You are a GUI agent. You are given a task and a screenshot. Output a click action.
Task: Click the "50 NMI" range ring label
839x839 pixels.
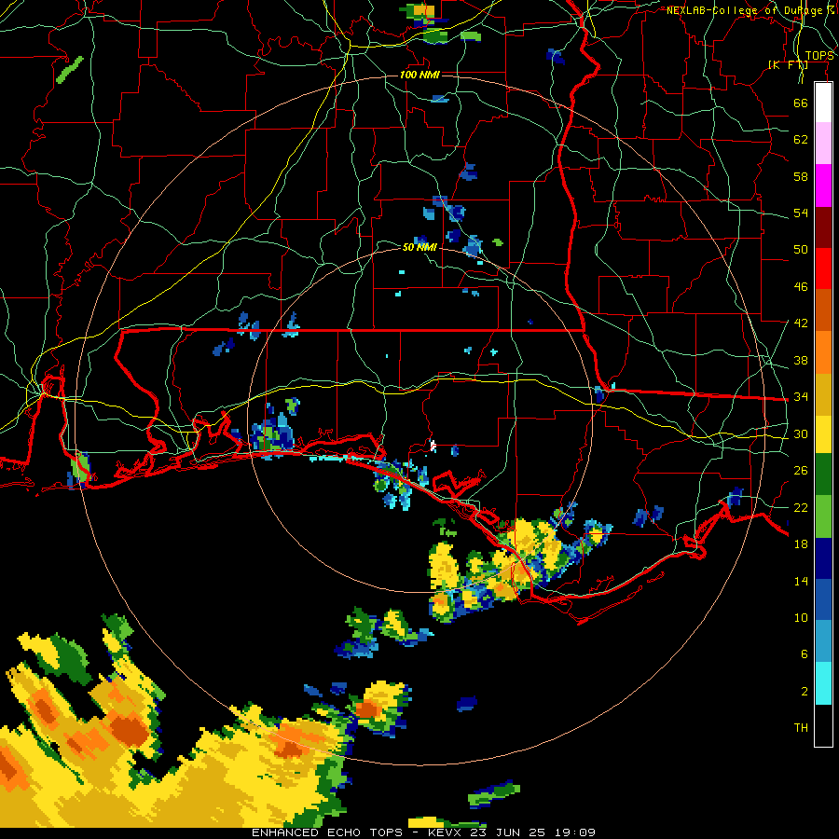point(419,247)
